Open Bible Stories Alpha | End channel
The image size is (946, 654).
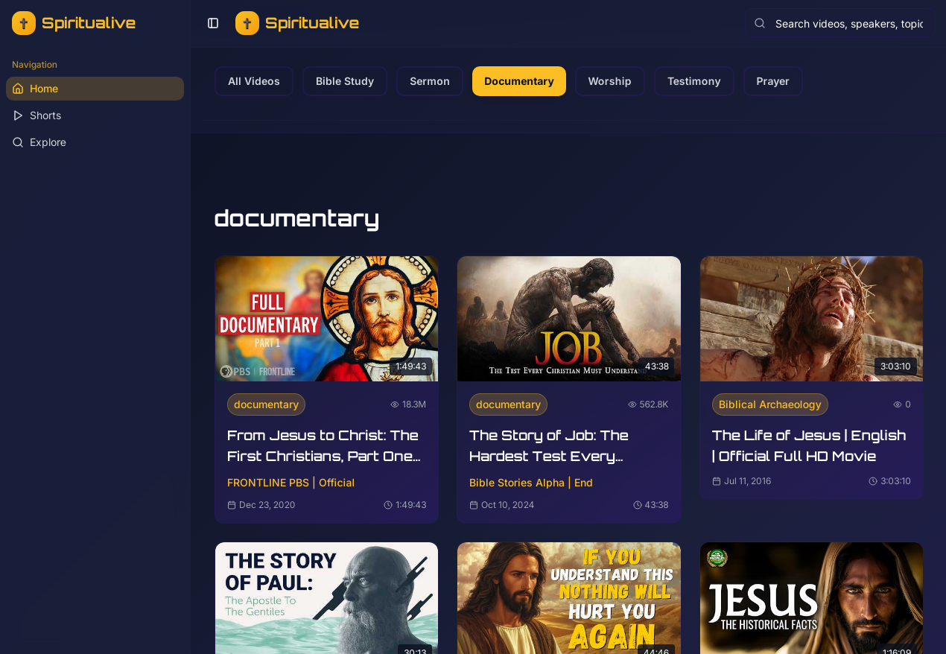click(x=531, y=483)
